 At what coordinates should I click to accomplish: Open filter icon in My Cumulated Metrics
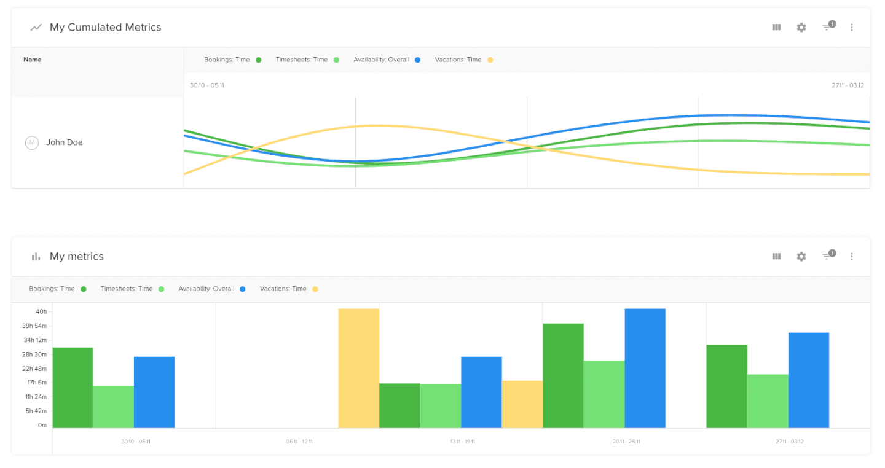pyautogui.click(x=827, y=27)
